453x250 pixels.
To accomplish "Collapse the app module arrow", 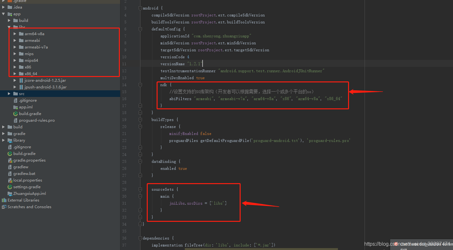I will 3,14.
